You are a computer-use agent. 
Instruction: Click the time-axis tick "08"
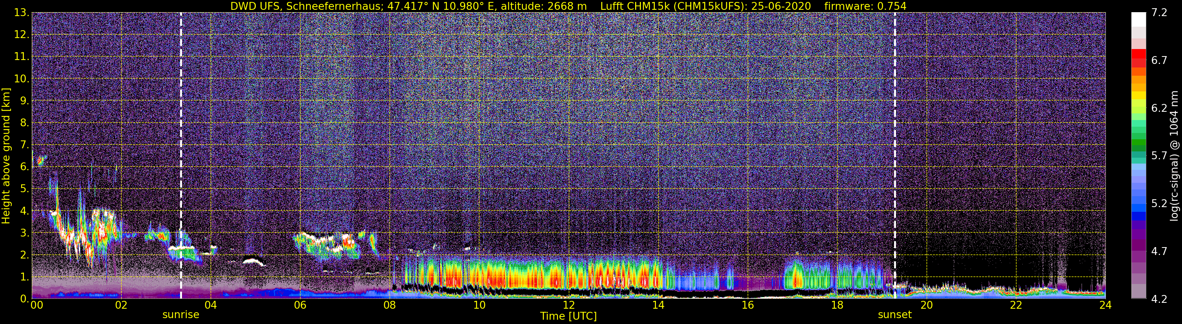390,306
